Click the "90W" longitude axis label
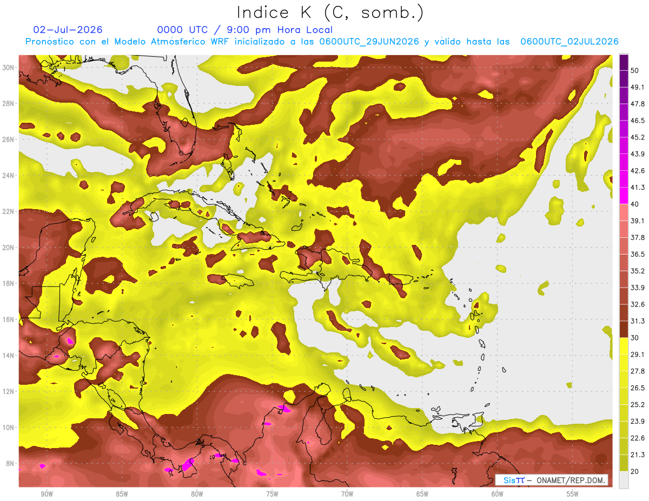This screenshot has width=649, height=501. pos(47,495)
